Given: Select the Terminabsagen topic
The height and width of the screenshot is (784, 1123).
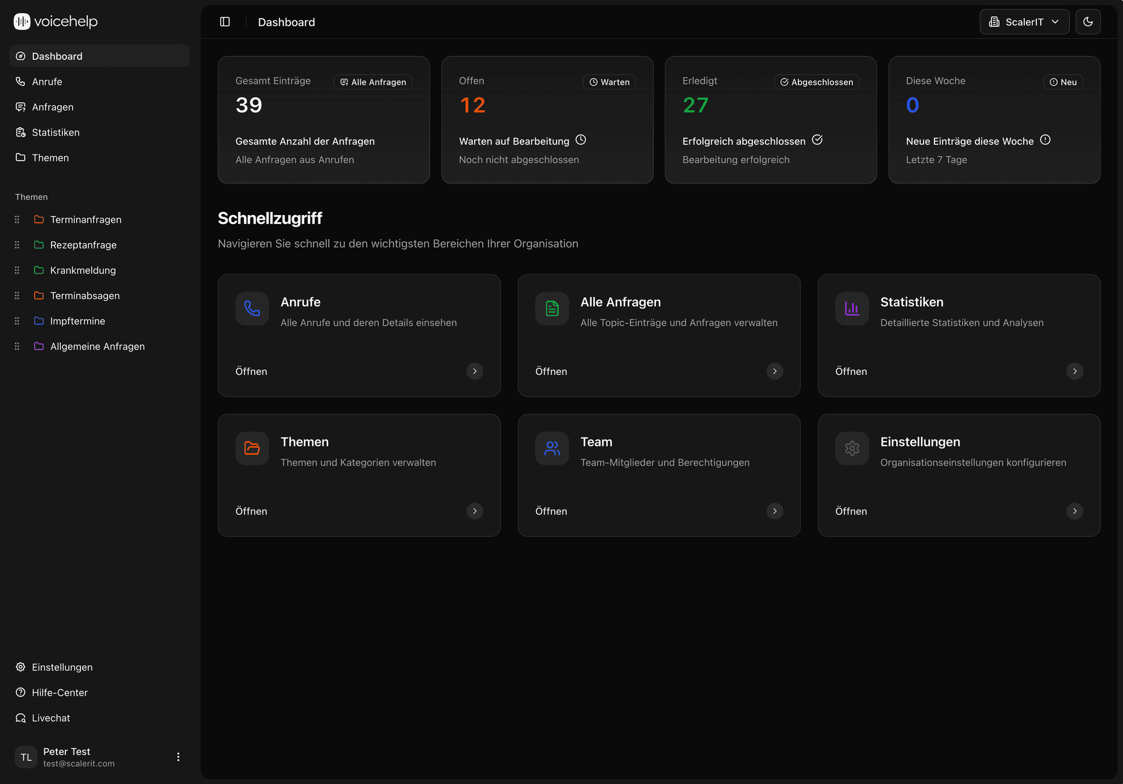Looking at the screenshot, I should click(x=85, y=295).
